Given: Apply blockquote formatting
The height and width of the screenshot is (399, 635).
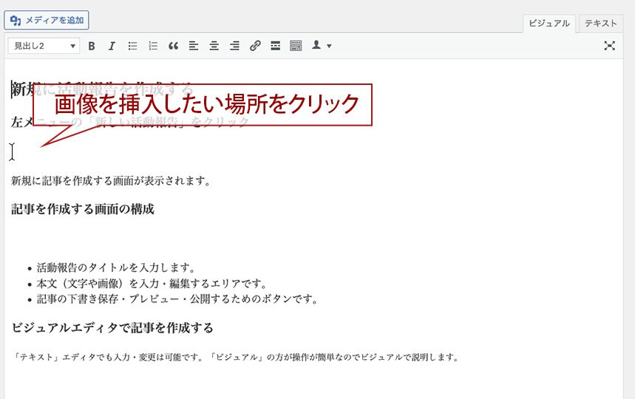Looking at the screenshot, I should point(174,46).
